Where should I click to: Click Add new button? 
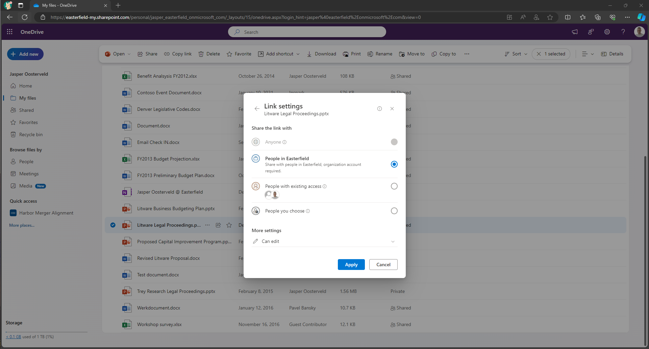(25, 54)
